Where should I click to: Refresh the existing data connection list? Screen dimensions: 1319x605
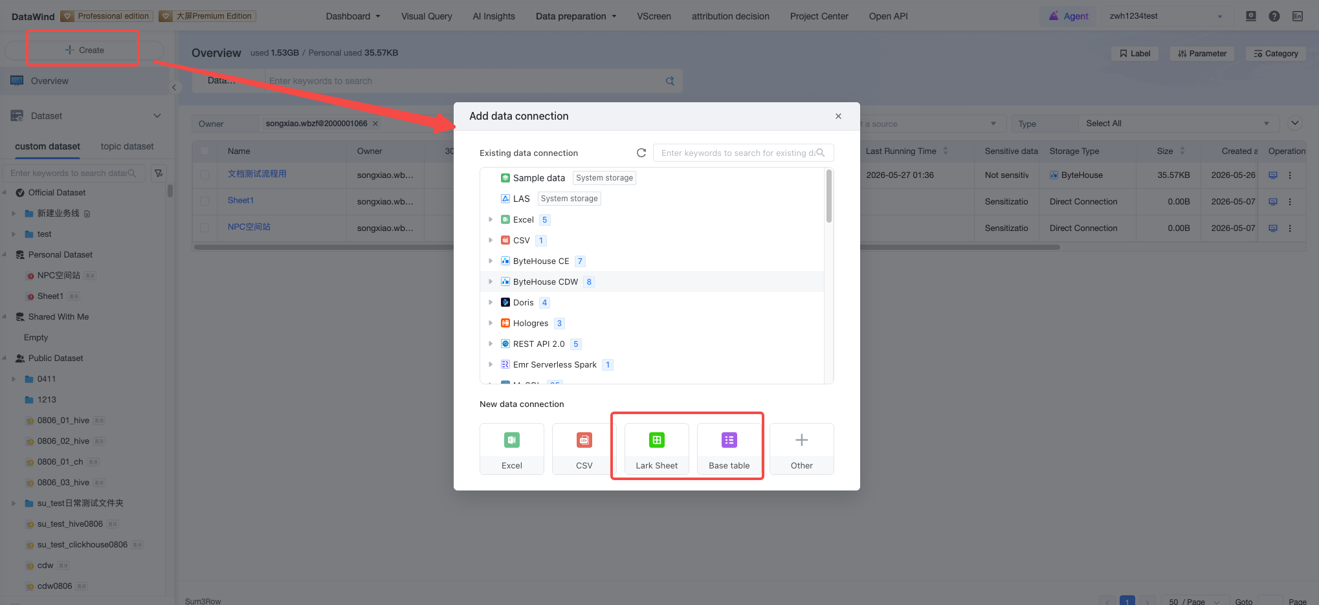tap(641, 153)
